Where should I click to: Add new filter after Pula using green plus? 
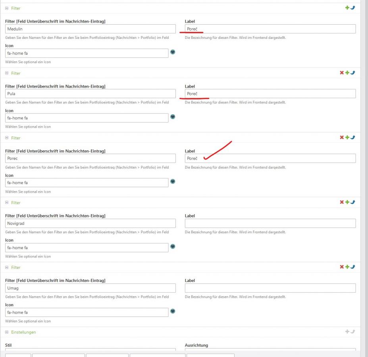tap(347, 73)
